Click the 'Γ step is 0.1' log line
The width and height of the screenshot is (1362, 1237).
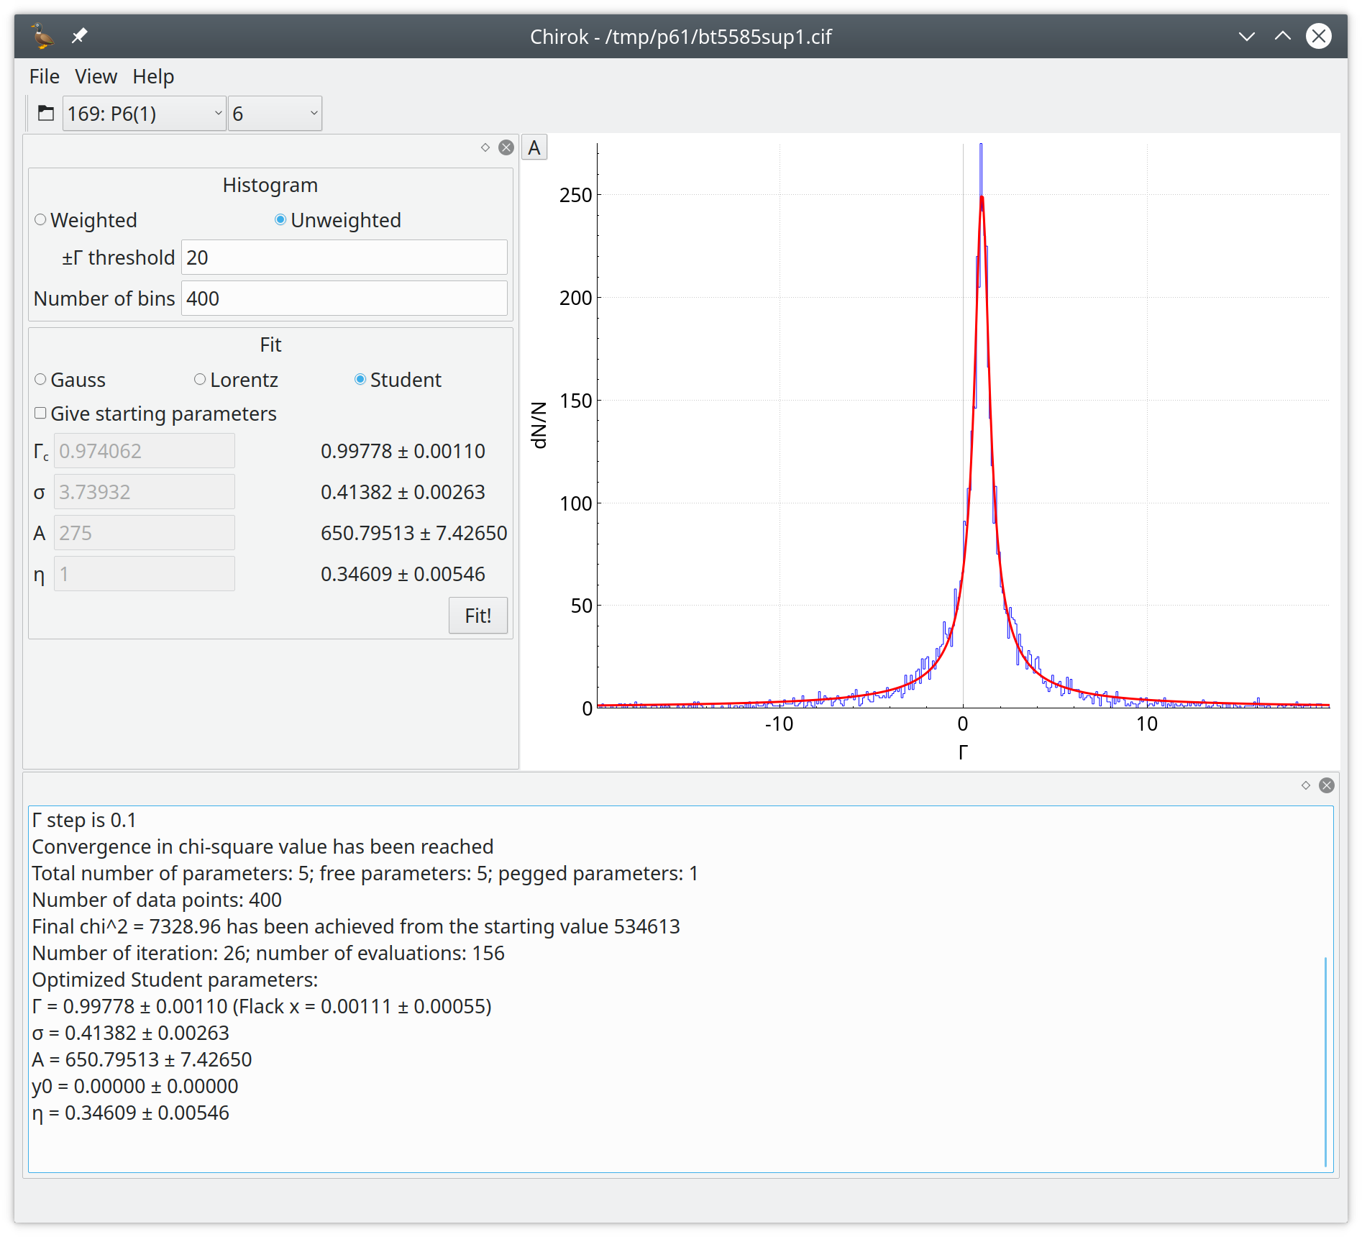click(x=84, y=820)
